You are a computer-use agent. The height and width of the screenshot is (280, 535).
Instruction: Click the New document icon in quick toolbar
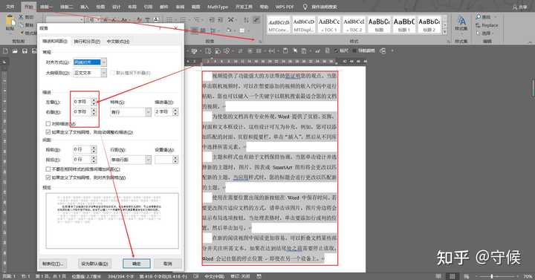[5, 51]
